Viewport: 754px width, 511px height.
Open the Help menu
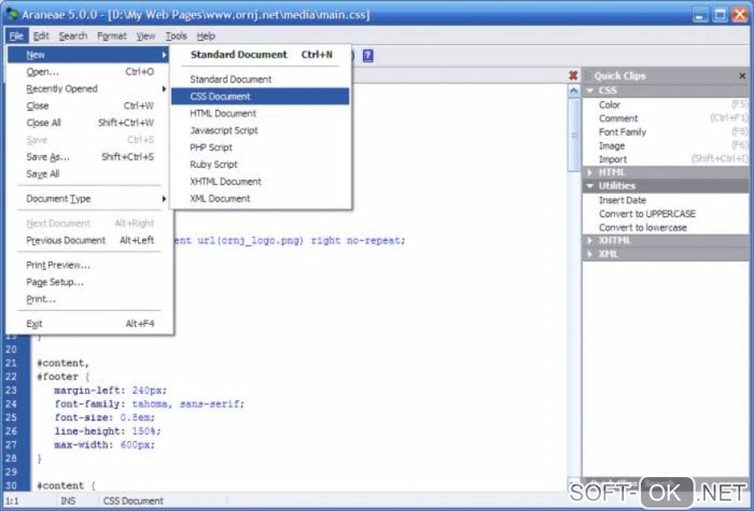click(206, 36)
